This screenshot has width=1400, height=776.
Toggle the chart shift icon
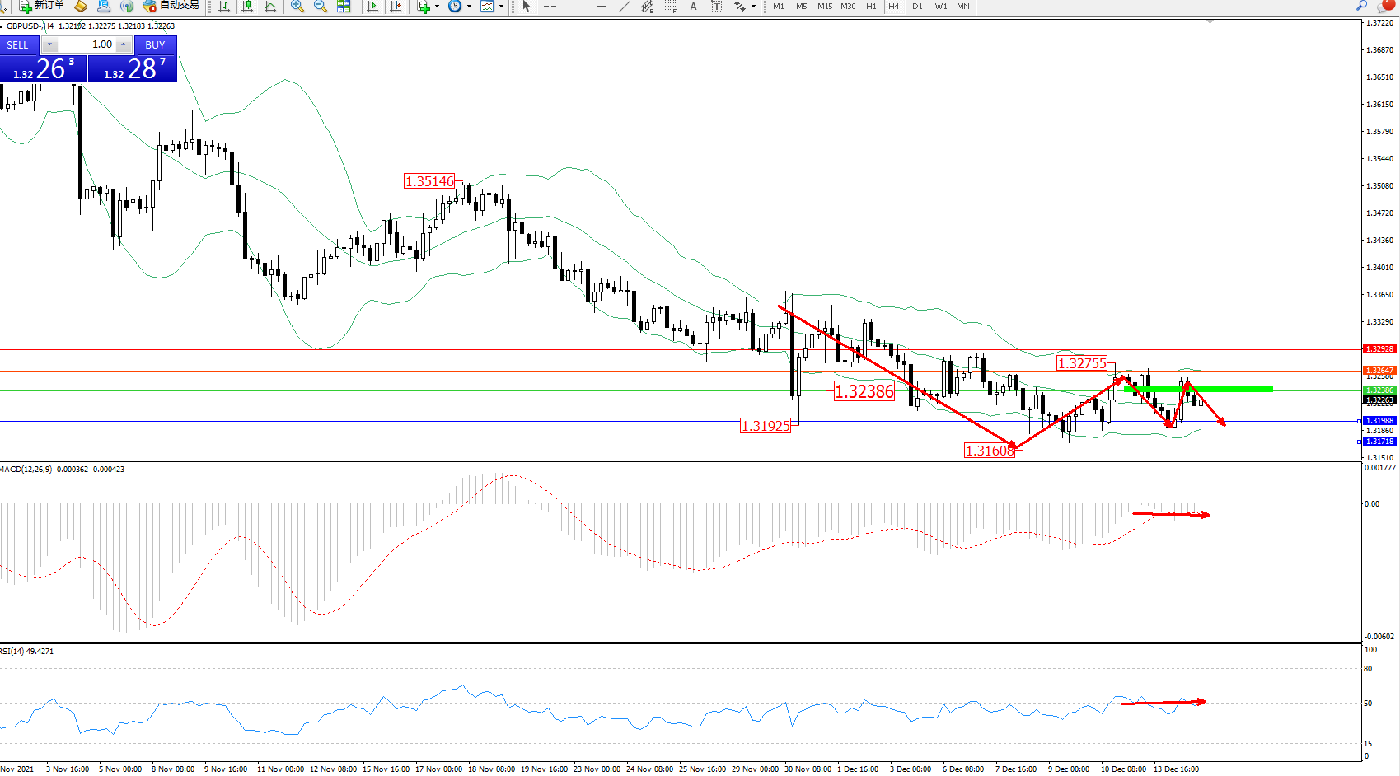[x=396, y=7]
